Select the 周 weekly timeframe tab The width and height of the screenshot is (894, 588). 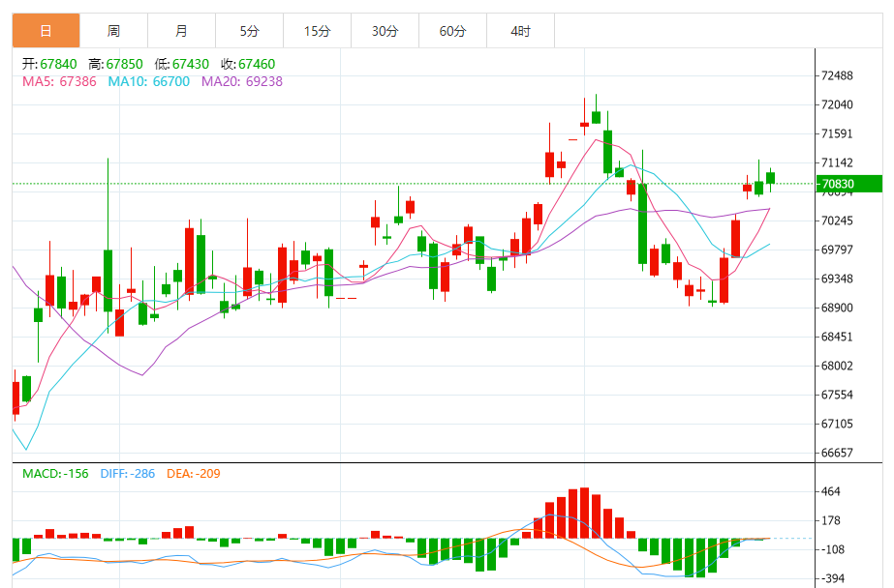(113, 31)
